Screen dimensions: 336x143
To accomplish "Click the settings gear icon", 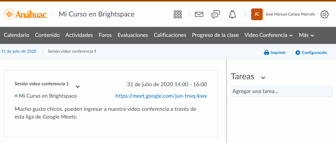I will coord(325,14).
